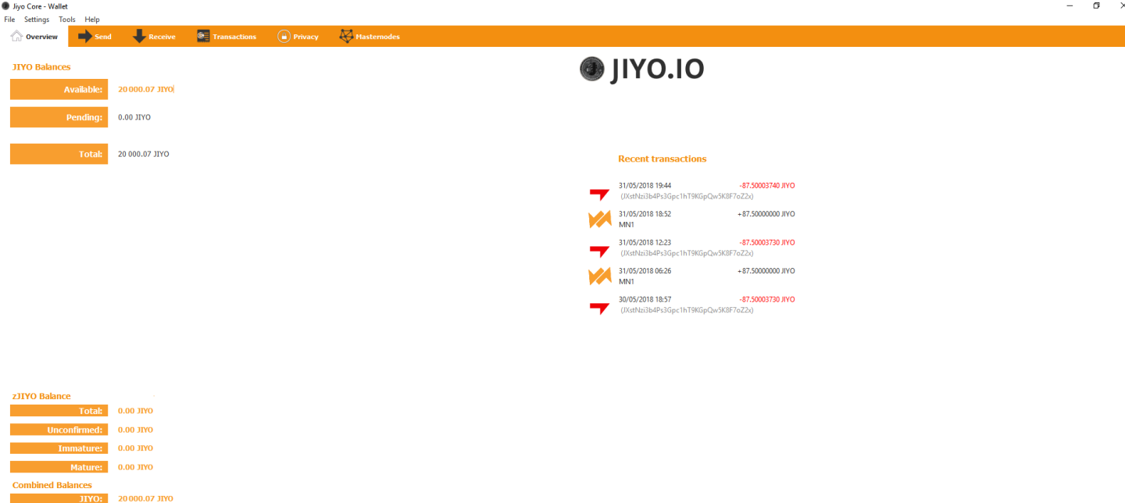Image resolution: width=1125 pixels, height=503 pixels.
Task: Select the 31/05/2018 12:23 transaction date
Action: (645, 243)
